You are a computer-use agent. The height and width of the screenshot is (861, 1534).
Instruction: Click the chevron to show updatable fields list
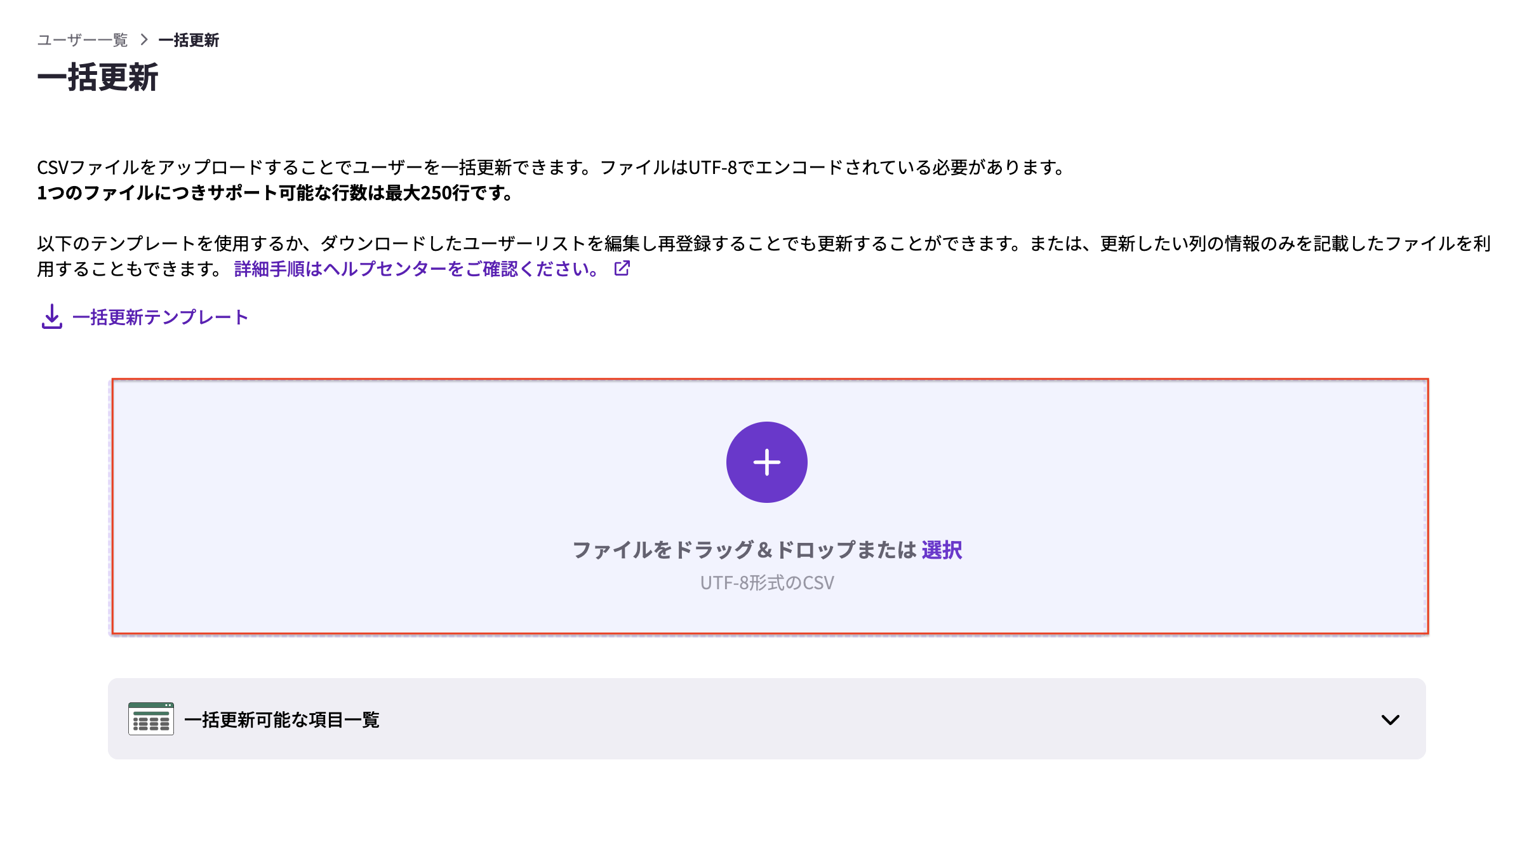tap(1390, 720)
